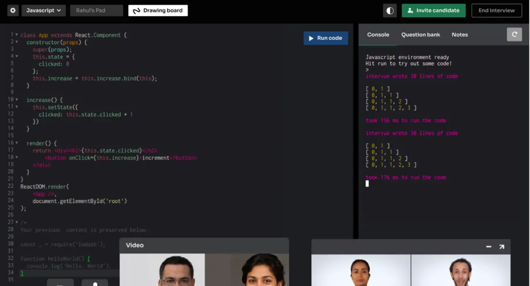Fold the constructor block at line 2
Viewport: 530px width, 286px height.
tap(17, 42)
